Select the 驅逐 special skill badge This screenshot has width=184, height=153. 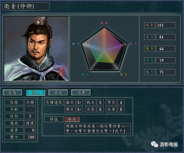coord(72,119)
